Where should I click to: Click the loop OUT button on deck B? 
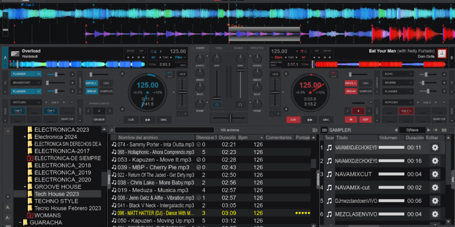pyautogui.click(x=366, y=120)
